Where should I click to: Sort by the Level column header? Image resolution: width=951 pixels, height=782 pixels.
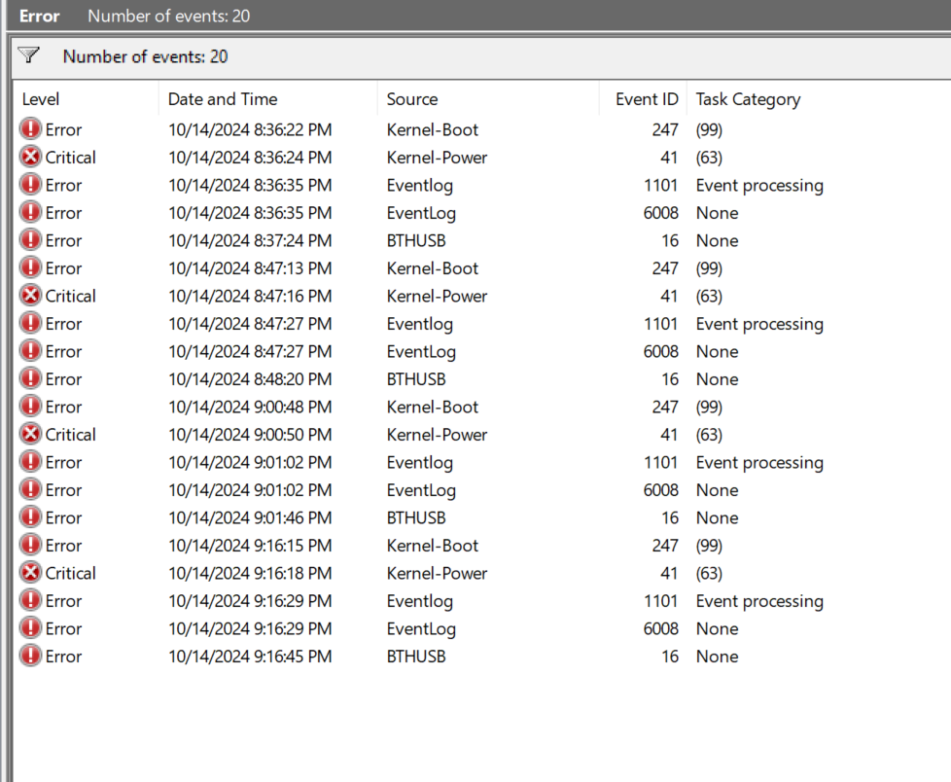pyautogui.click(x=87, y=99)
